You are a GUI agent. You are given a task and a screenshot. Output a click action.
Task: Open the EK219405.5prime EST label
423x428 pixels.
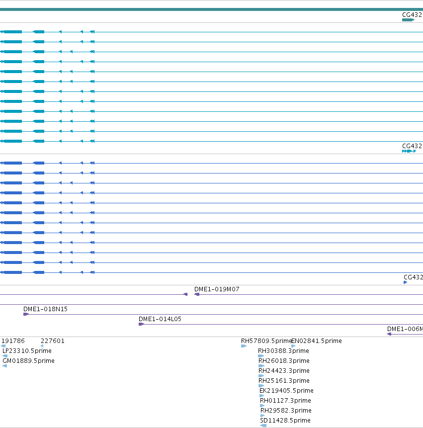tap(286, 391)
